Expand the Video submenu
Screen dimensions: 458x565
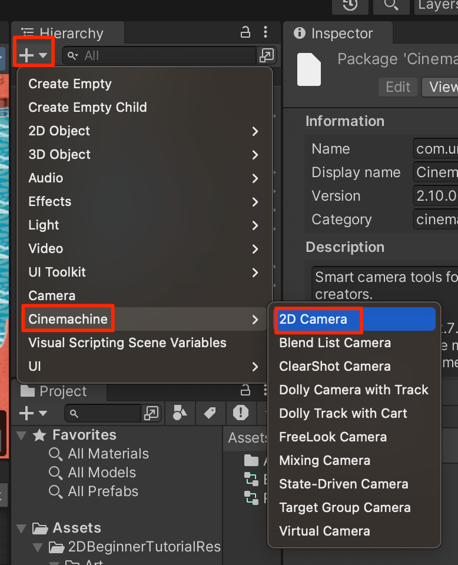[x=145, y=248]
